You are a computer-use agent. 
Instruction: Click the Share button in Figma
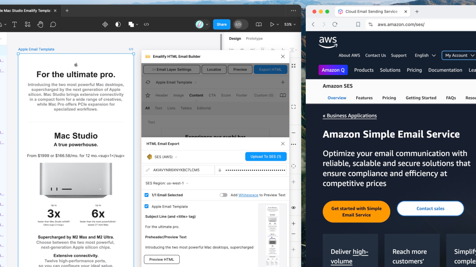(222, 25)
